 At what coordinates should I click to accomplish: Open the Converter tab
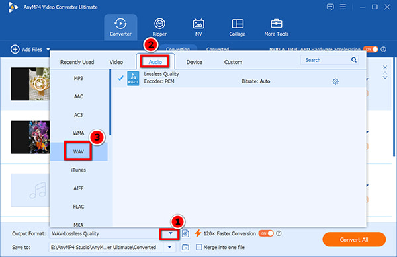(120, 27)
